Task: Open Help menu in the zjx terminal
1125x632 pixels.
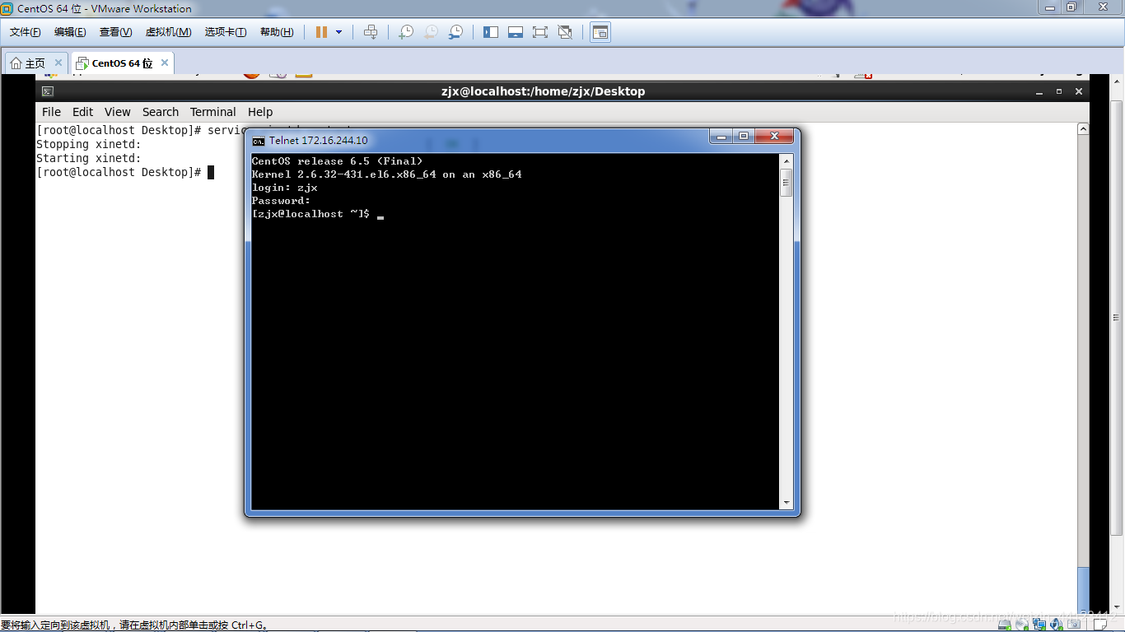Action: point(260,112)
